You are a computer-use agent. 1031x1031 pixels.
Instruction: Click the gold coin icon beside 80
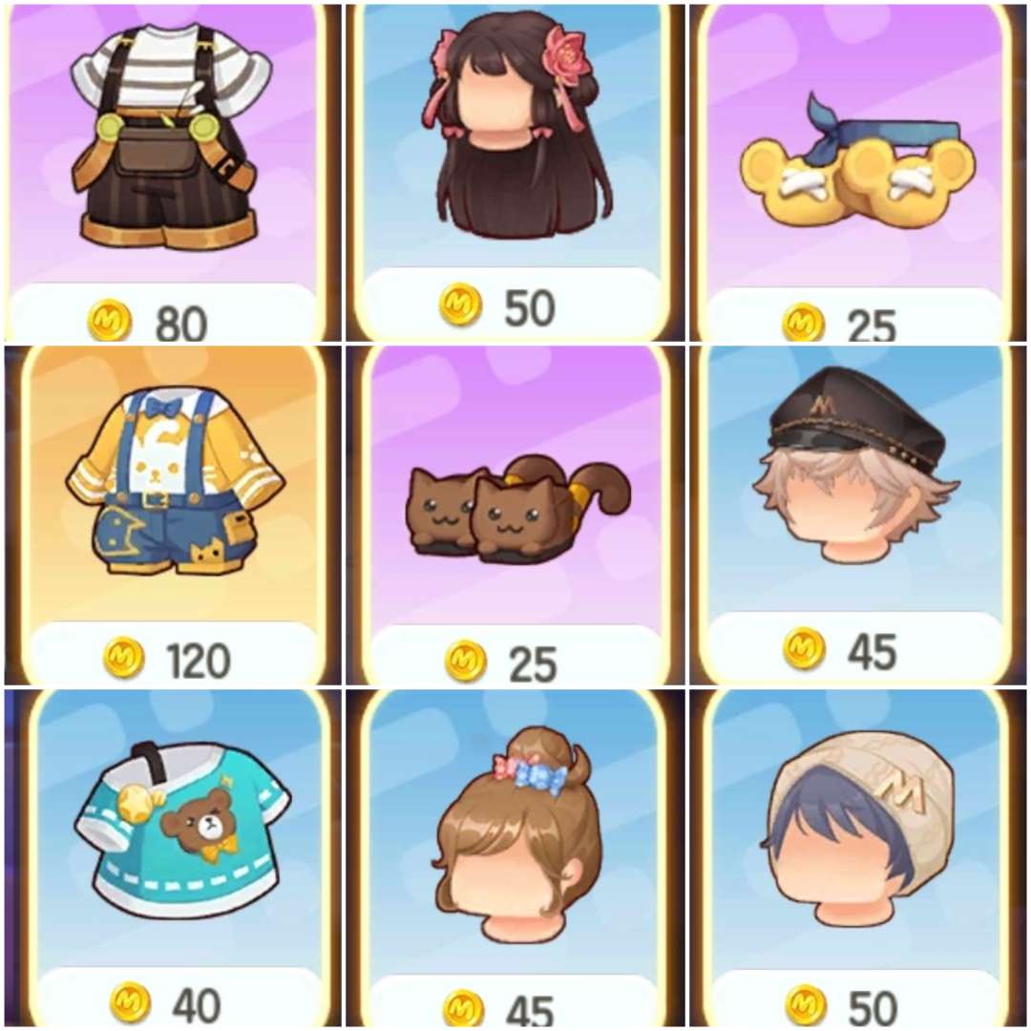[109, 320]
